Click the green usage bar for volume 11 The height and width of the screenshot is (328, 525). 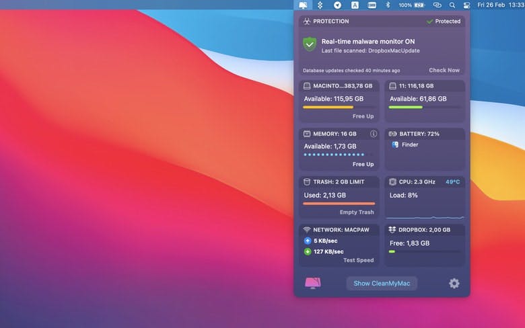(425, 108)
